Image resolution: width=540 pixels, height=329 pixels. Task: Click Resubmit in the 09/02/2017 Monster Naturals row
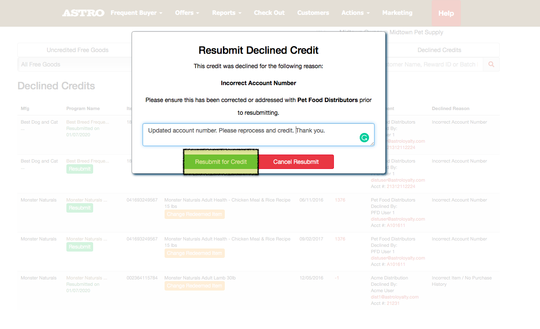80,247
